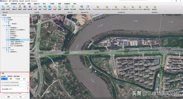This screenshot has height=99, width=183.
Task: Switch to the 地名搜索 place search tab
Action: click(x=3, y=76)
